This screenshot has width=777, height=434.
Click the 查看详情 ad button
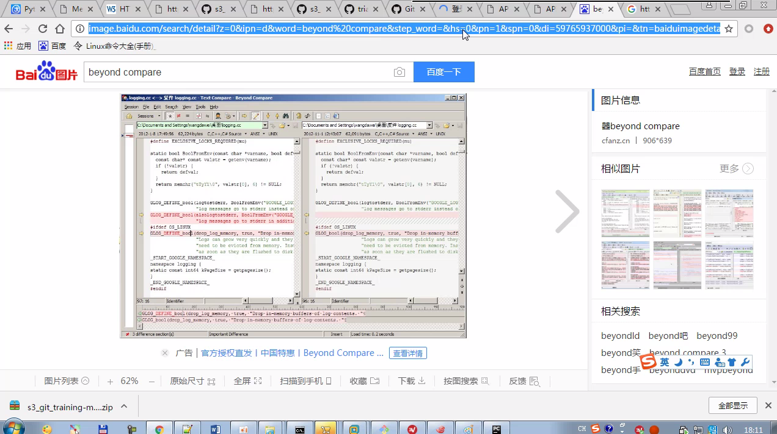click(x=409, y=353)
